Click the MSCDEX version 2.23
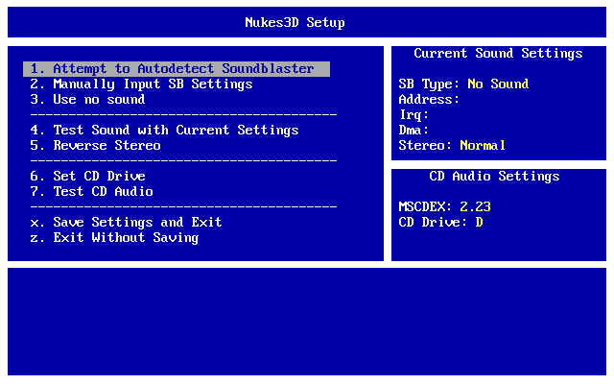Image resolution: width=614 pixels, height=384 pixels. 475,207
